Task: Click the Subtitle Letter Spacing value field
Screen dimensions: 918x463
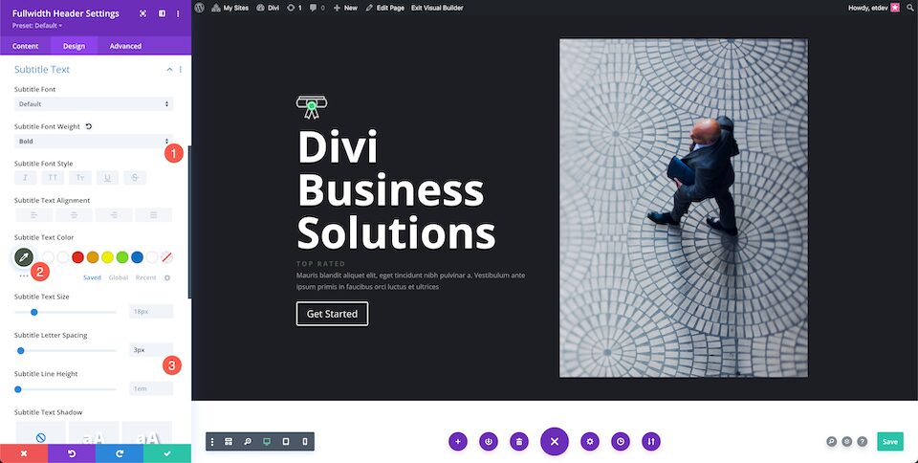Action: [x=151, y=350]
